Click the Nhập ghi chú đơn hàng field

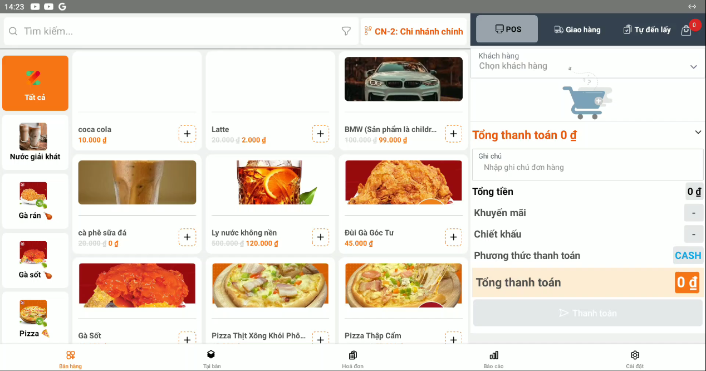[x=587, y=167]
